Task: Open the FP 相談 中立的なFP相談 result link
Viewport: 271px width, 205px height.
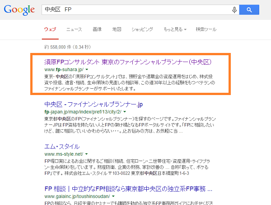Action: point(128,189)
